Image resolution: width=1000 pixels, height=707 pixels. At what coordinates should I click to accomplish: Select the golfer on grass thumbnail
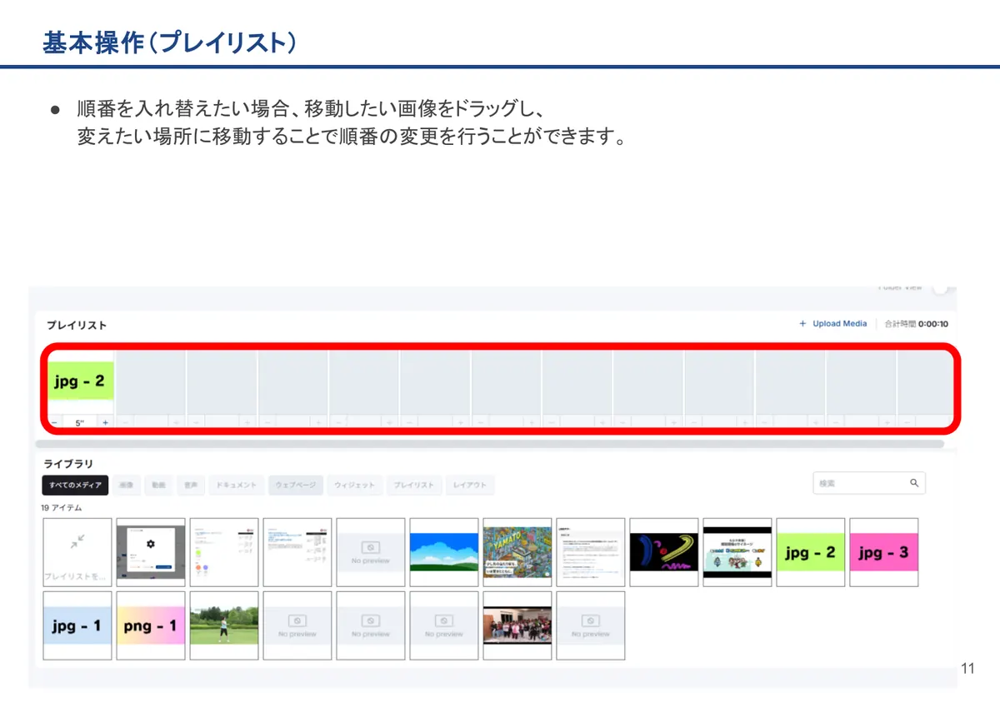pyautogui.click(x=223, y=625)
